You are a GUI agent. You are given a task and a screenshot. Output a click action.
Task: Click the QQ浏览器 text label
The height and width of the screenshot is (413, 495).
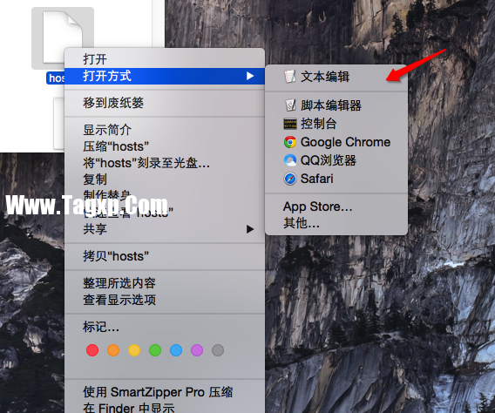[329, 160]
